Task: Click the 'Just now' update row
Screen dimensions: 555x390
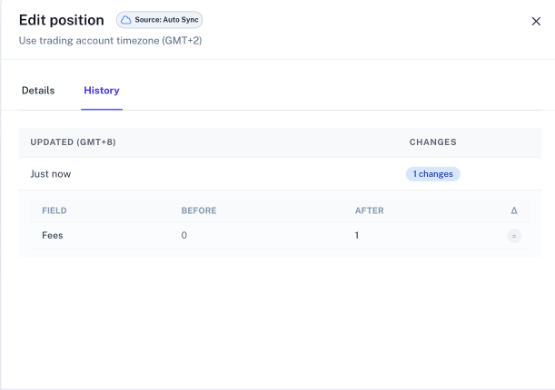Action: coord(280,174)
